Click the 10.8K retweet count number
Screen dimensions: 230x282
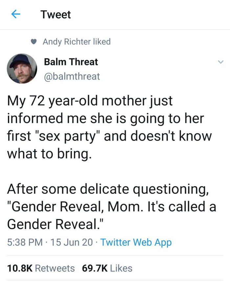pyautogui.click(x=20, y=268)
